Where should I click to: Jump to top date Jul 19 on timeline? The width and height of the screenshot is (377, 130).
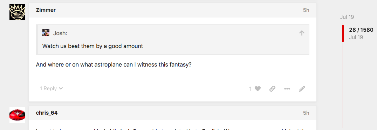[x=347, y=17]
